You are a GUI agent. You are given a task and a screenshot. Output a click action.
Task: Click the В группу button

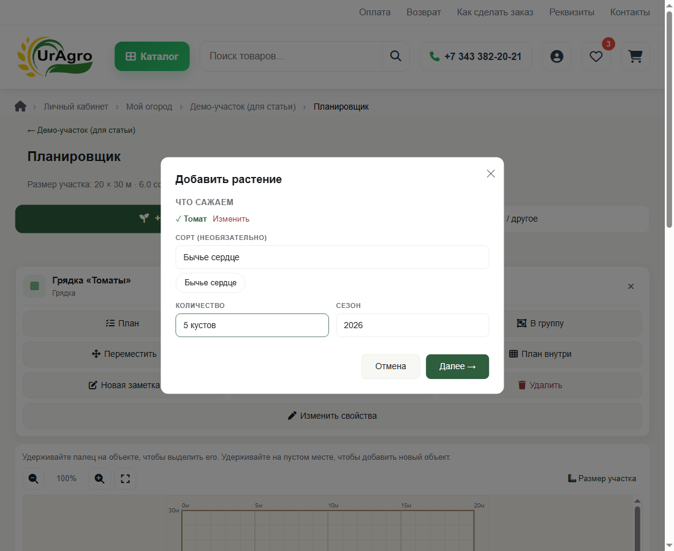pyautogui.click(x=540, y=323)
